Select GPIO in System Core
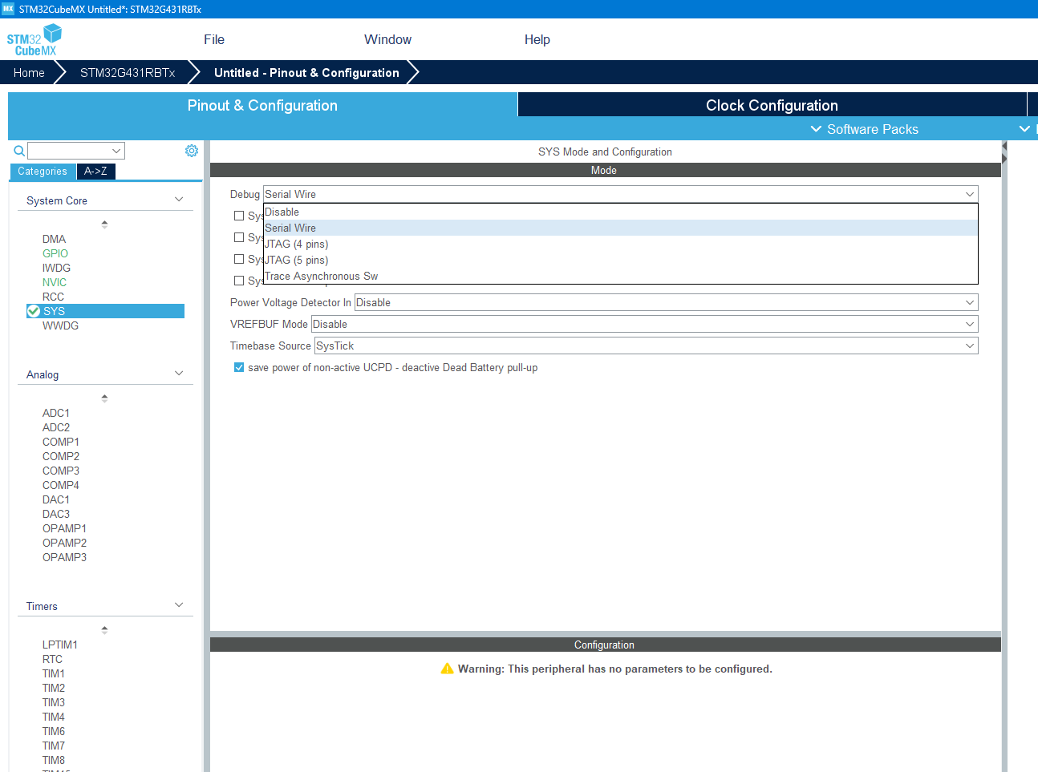The image size is (1038, 772). (55, 253)
